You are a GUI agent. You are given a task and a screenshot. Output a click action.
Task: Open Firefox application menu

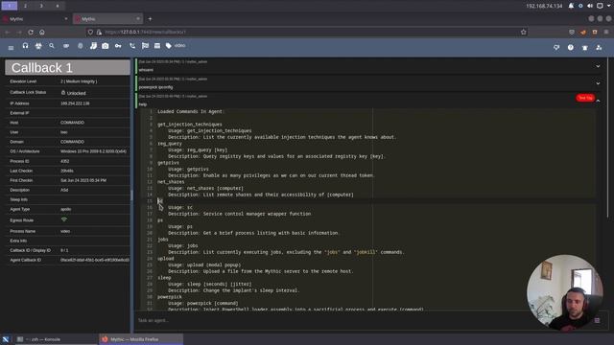click(x=605, y=32)
